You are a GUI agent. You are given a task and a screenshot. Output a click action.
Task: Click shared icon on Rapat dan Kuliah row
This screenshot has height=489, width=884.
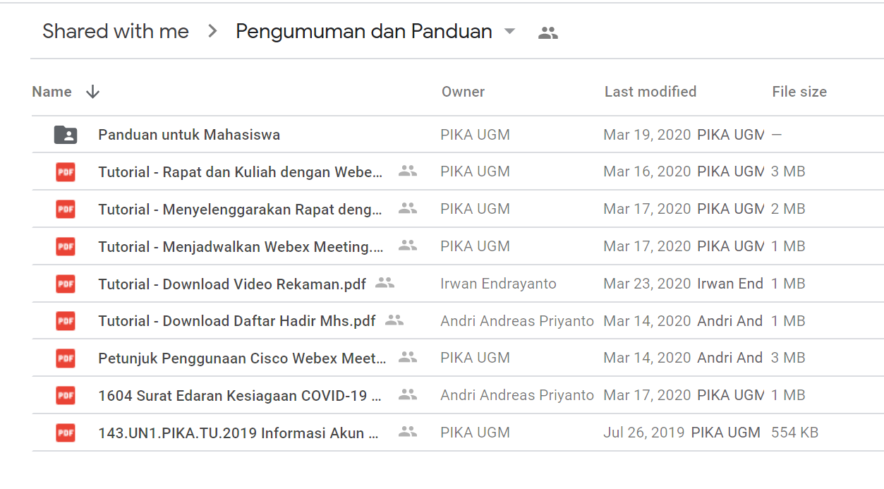[408, 171]
